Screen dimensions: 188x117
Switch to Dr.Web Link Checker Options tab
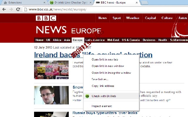[71, 3]
